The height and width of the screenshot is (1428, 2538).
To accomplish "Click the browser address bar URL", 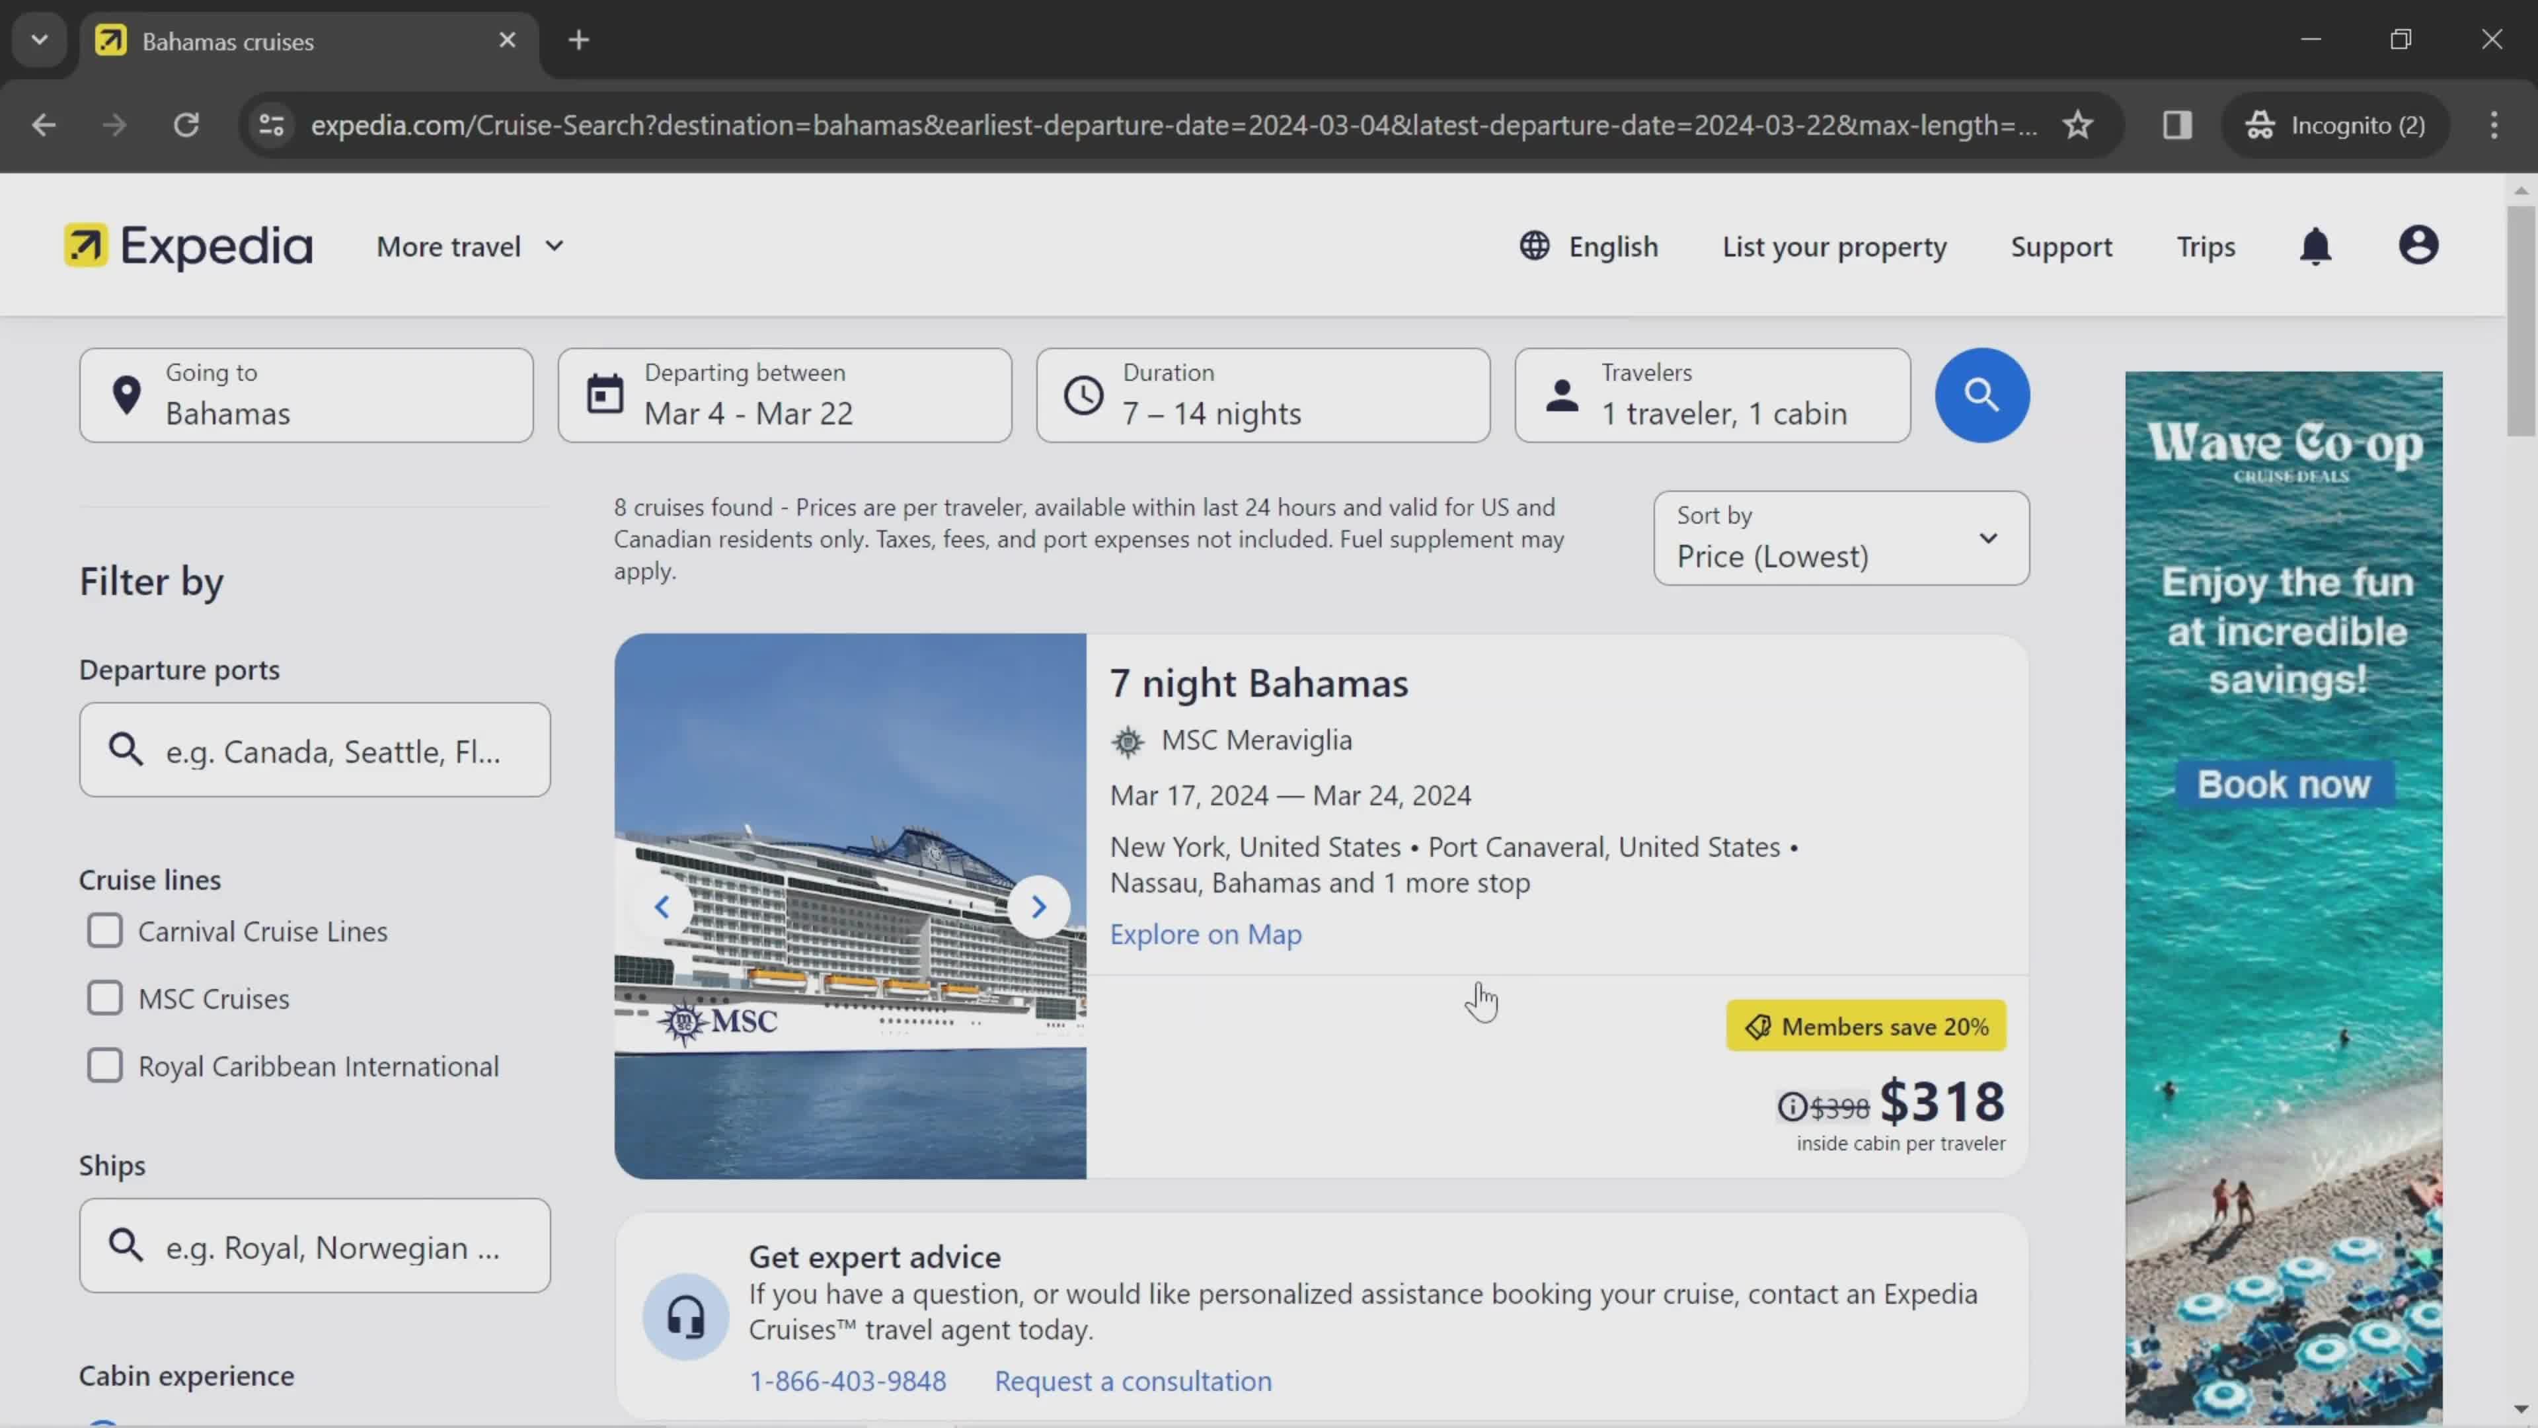I will click(x=1173, y=125).
